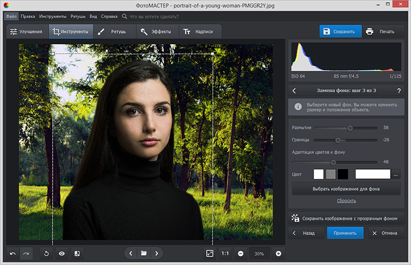Go back using the panel header arrow
411x265 pixels.
(294, 91)
